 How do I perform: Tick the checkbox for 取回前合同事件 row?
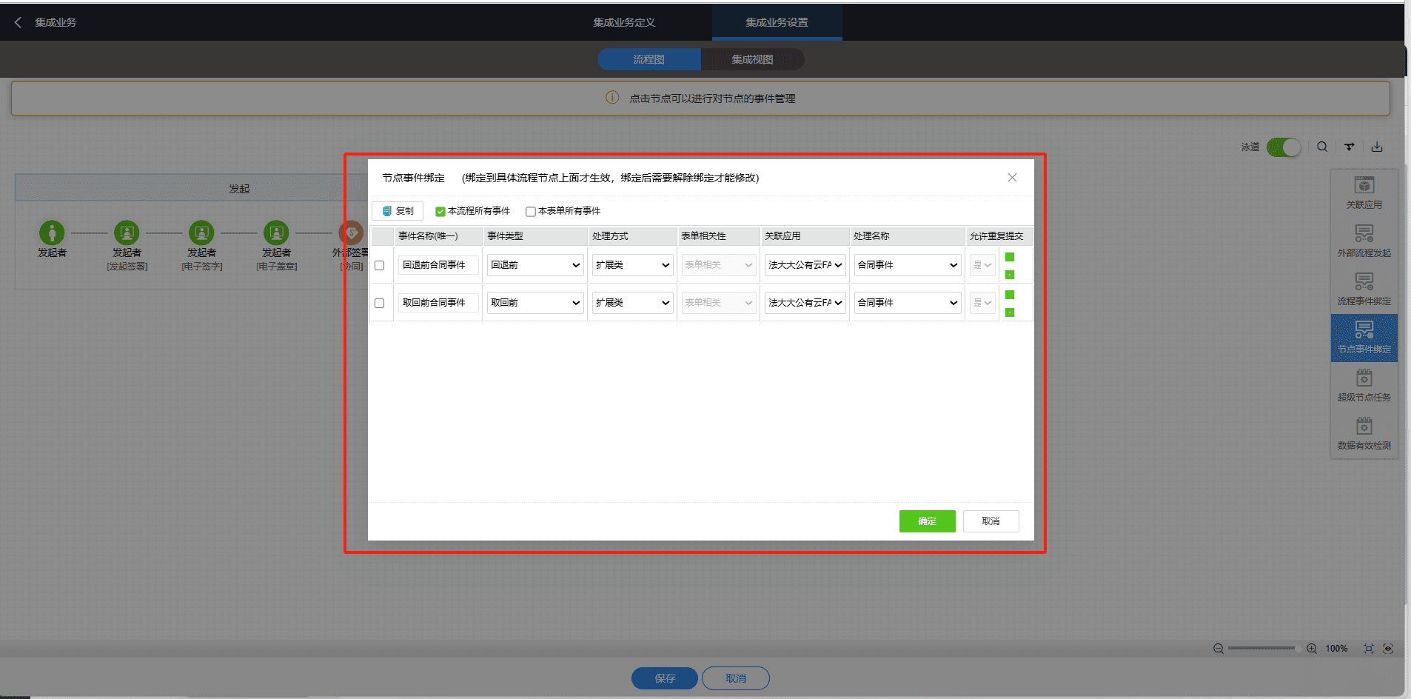coord(380,303)
